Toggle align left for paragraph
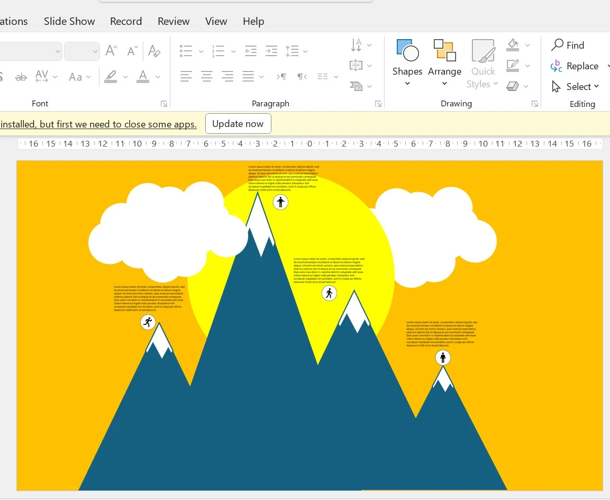The height and width of the screenshot is (500, 610). (186, 77)
